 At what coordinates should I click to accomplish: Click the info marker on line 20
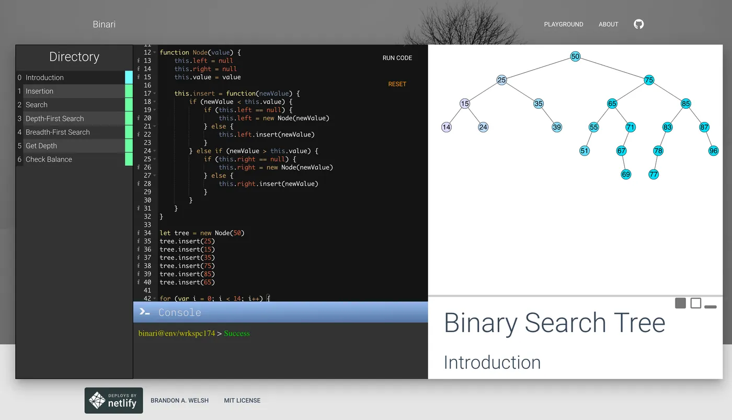[x=138, y=118]
